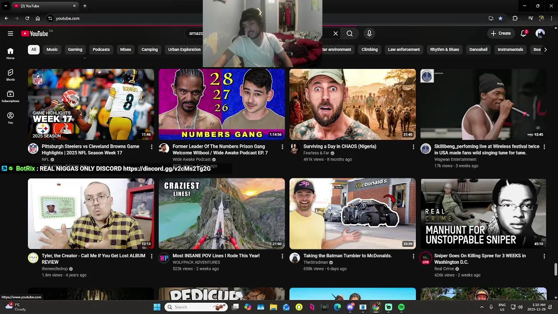Go to Home in the sidebar

pyautogui.click(x=10, y=54)
